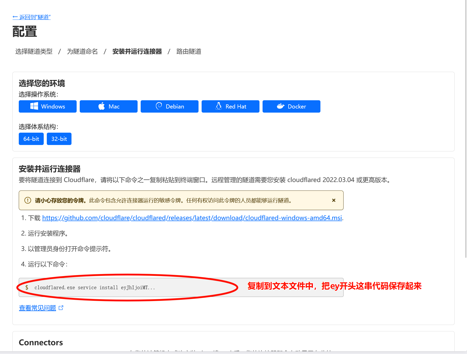The width and height of the screenshot is (467, 354).
Task: Select the 64-bit architecture button
Action: (x=31, y=139)
